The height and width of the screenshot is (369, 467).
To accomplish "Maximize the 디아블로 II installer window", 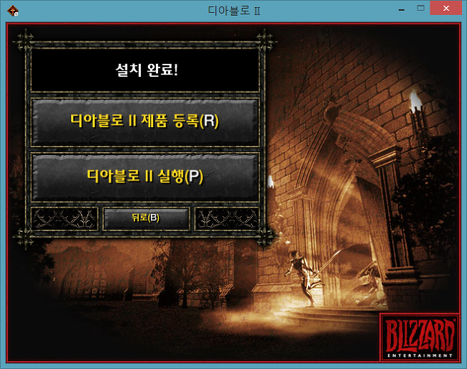I will point(420,9).
